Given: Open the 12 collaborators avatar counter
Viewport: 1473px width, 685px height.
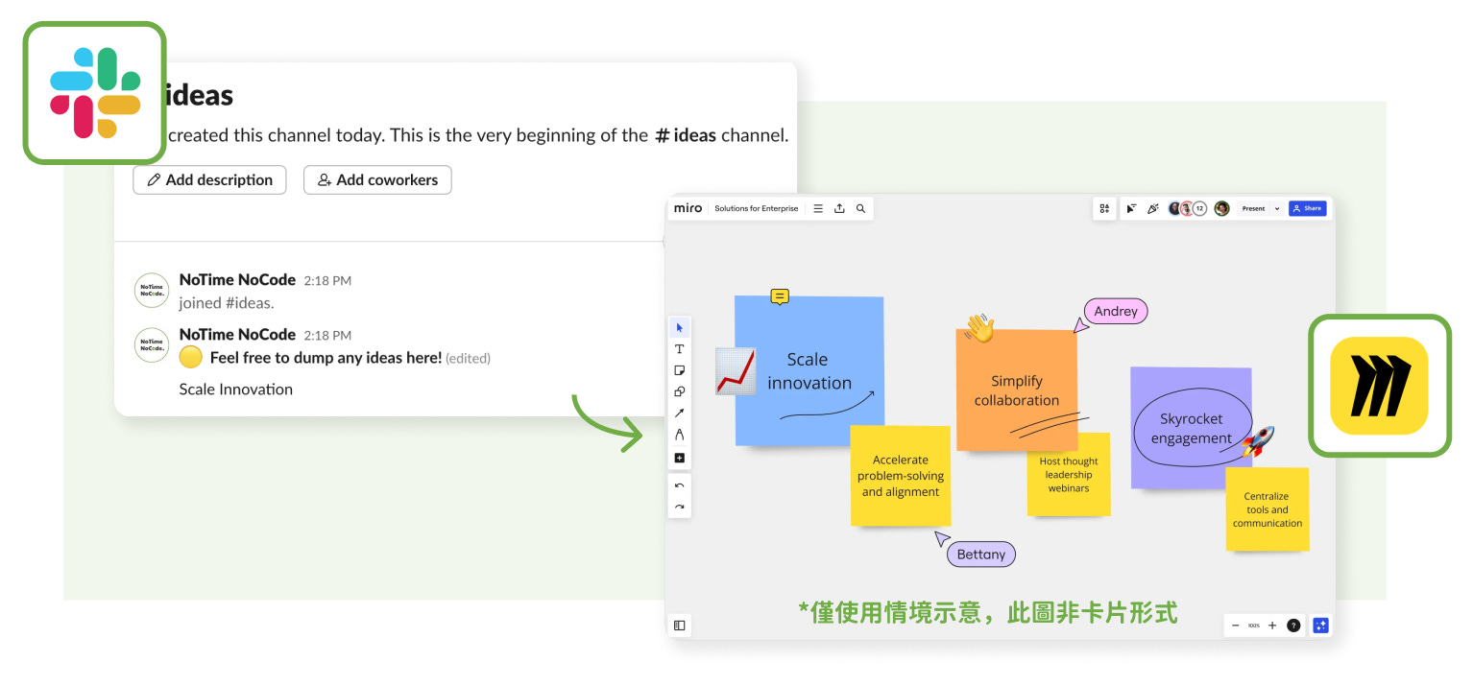Looking at the screenshot, I should point(1199,208).
